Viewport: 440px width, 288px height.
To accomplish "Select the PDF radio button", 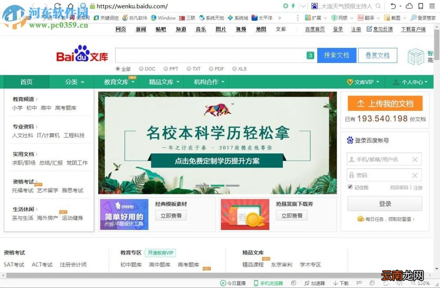I will click(x=211, y=69).
